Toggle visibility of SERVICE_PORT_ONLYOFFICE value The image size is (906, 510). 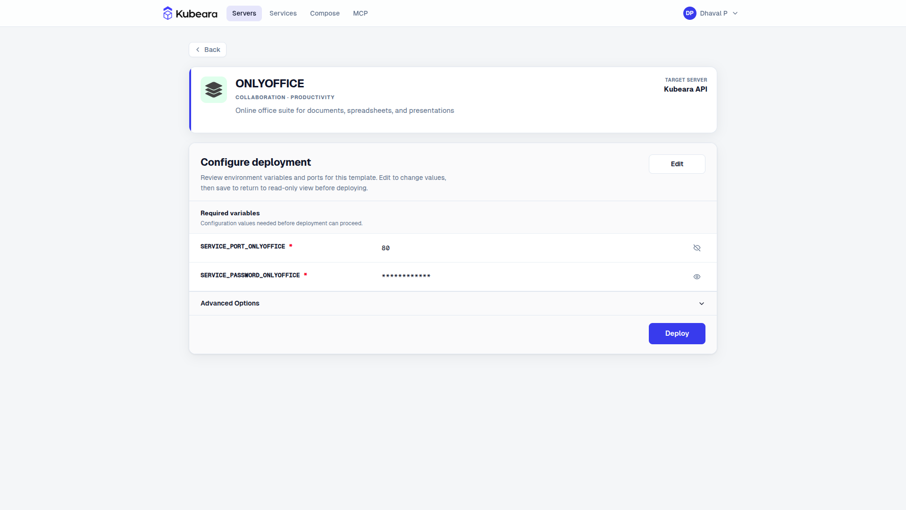click(x=697, y=248)
